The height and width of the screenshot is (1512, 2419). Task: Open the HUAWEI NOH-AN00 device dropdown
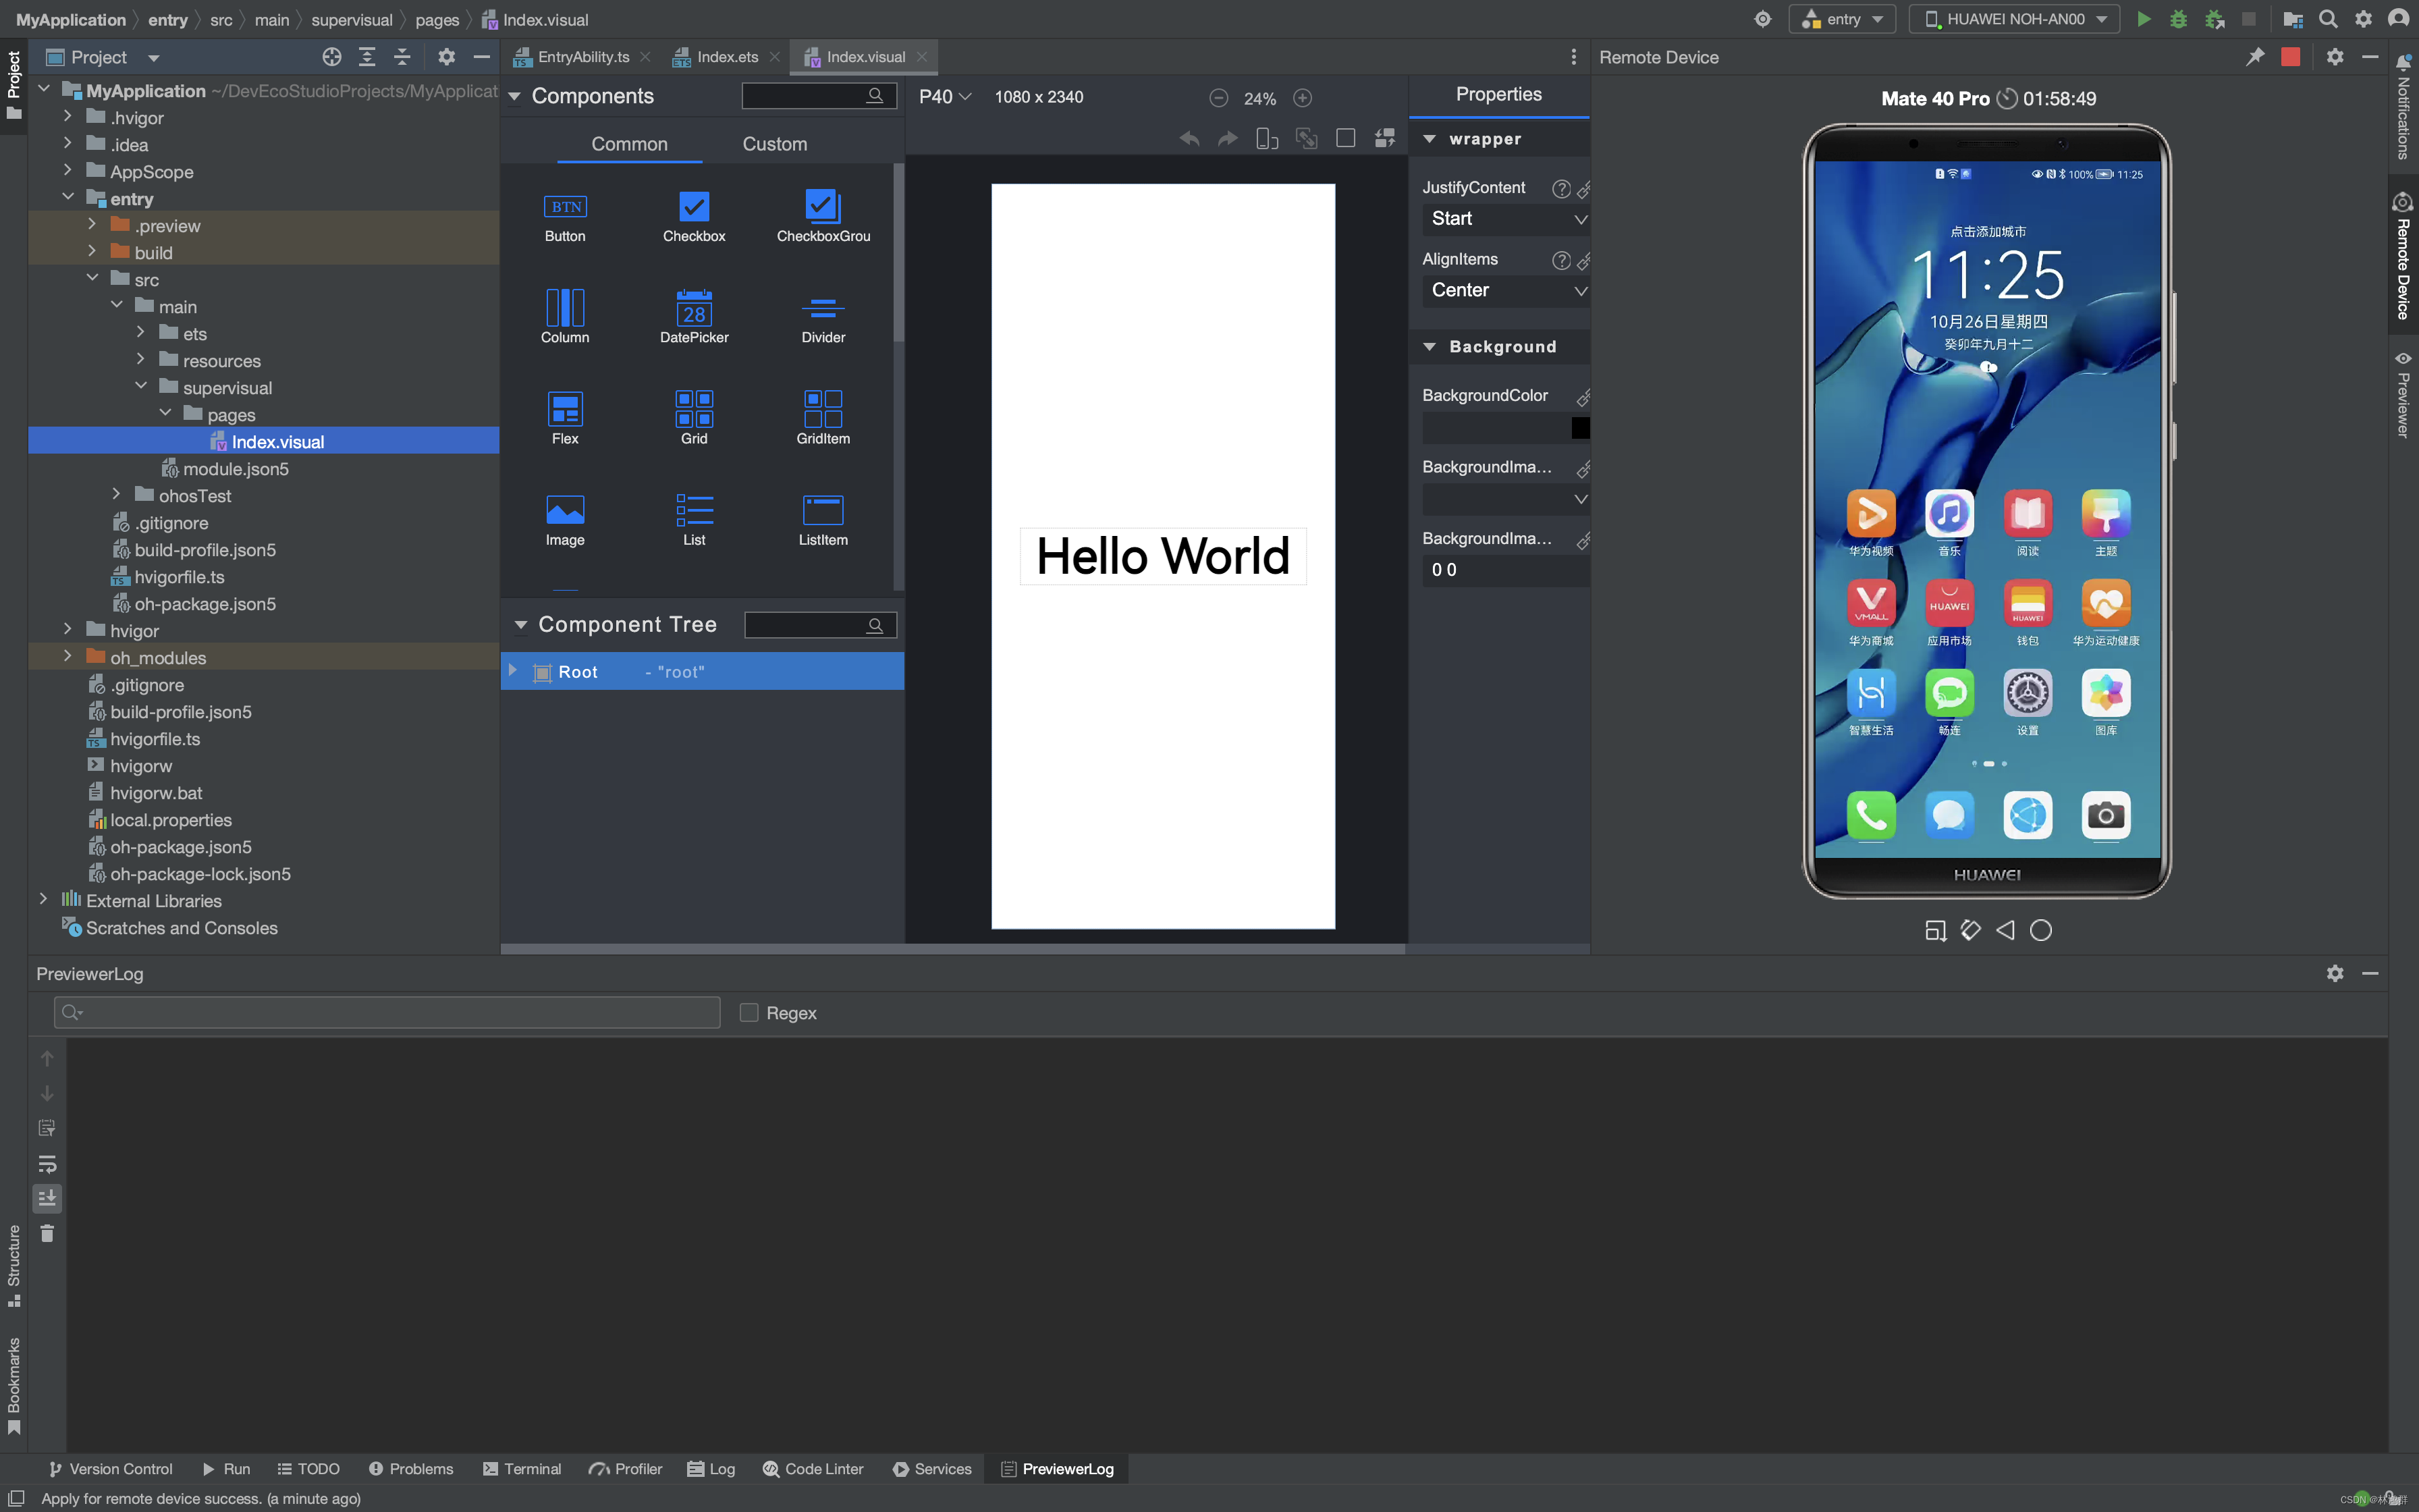[2014, 19]
